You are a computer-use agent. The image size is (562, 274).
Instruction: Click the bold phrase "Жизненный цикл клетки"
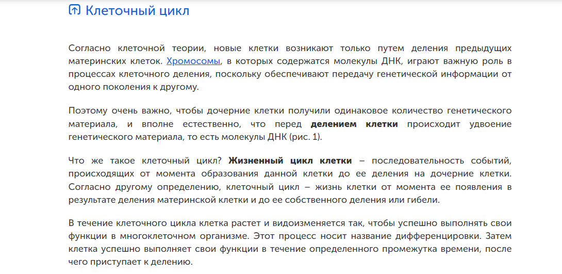(x=290, y=160)
